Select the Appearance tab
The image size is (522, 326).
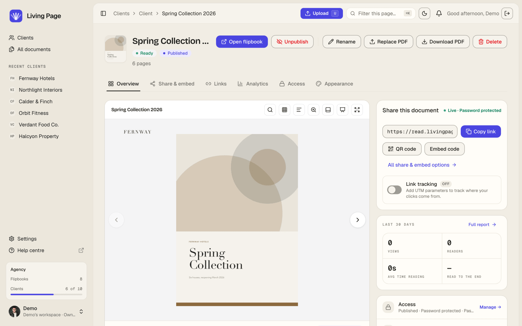click(x=334, y=84)
